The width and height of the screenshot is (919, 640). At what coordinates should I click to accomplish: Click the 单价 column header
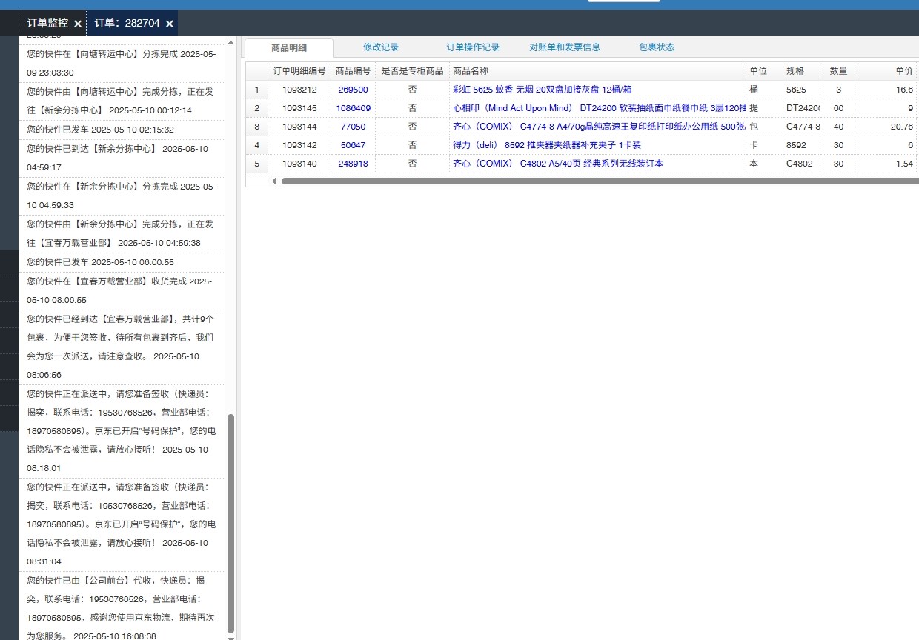pos(887,71)
